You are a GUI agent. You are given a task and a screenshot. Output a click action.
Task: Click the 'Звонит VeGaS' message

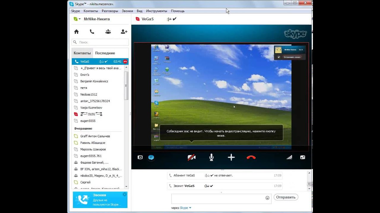click(x=225, y=186)
